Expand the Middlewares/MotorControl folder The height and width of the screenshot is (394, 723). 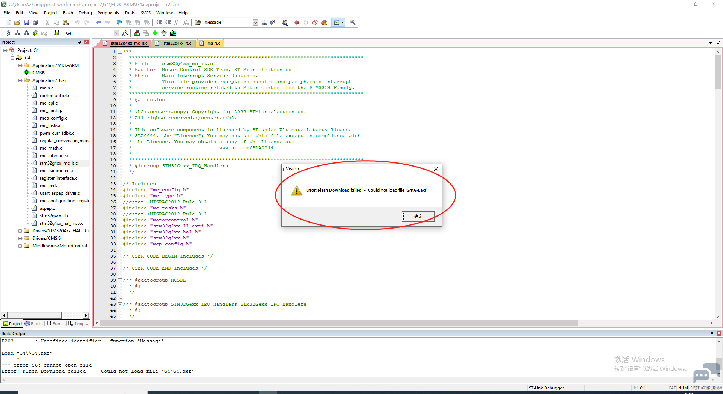tap(20, 246)
